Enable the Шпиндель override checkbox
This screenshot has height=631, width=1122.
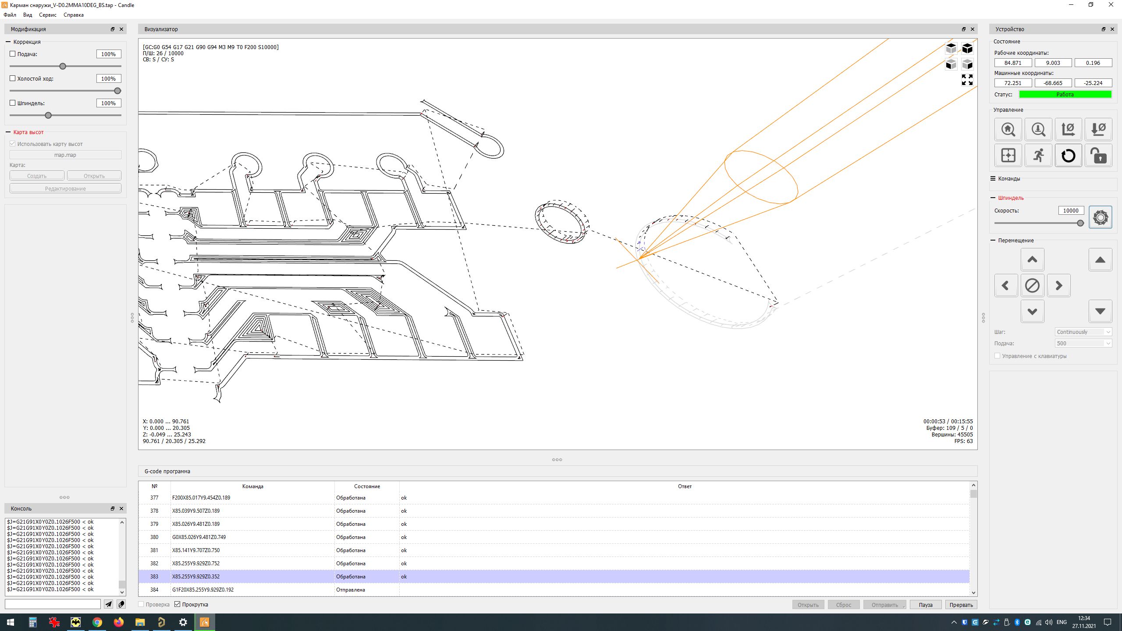pyautogui.click(x=13, y=103)
